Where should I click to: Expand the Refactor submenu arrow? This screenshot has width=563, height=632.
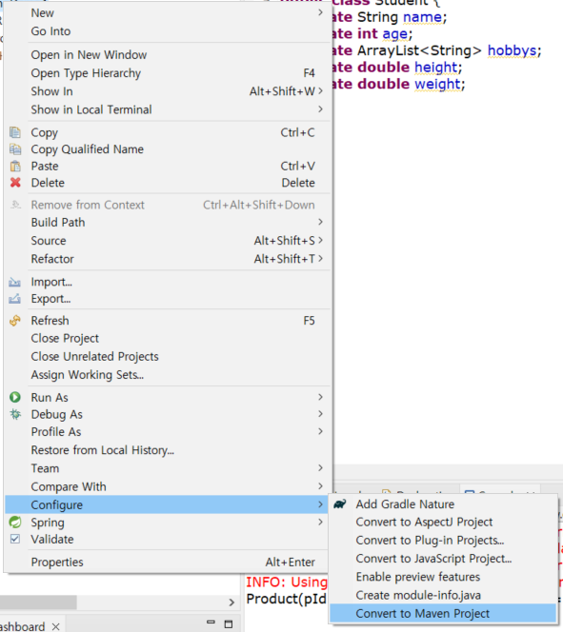(320, 258)
